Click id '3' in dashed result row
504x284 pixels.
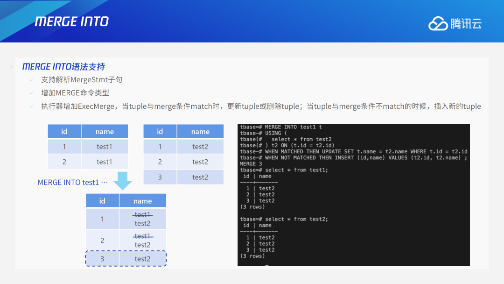(x=102, y=259)
